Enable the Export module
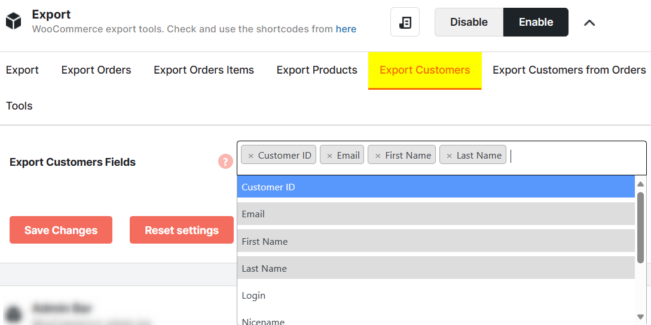Image resolution: width=651 pixels, height=325 pixels. (x=536, y=22)
